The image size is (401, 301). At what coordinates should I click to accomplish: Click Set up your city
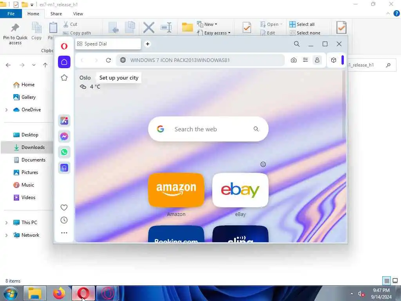pos(119,78)
